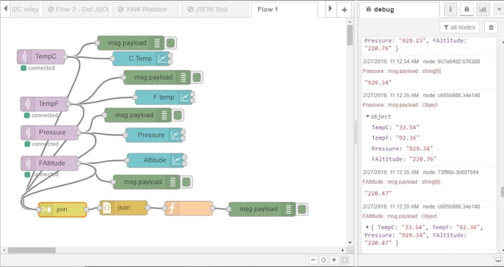Select the Pressure MQTT input node
The image size is (504, 267).
[50, 133]
